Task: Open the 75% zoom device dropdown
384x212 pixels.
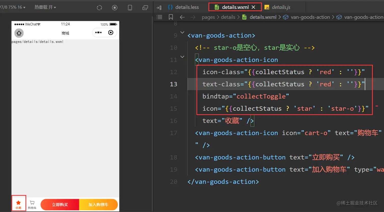Action: pyautogui.click(x=13, y=7)
